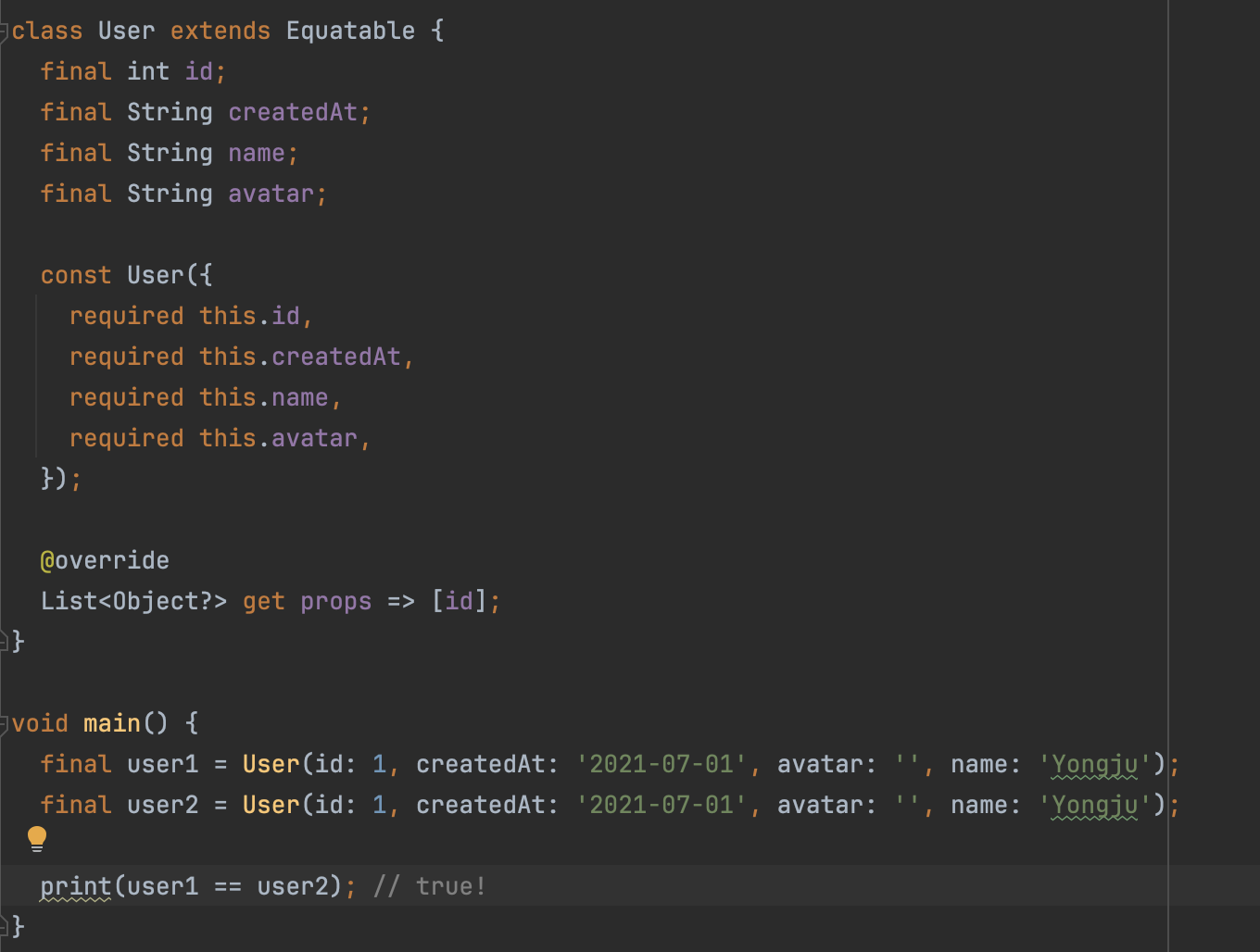The image size is (1260, 952).
Task: Click the closing fold marker of main function
Action: tap(4, 924)
